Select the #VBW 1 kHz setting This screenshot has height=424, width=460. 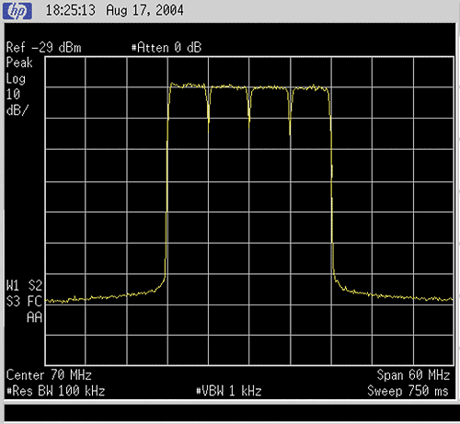[229, 391]
